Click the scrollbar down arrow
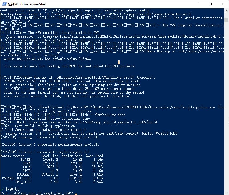The height and width of the screenshot is (195, 229). point(226,193)
